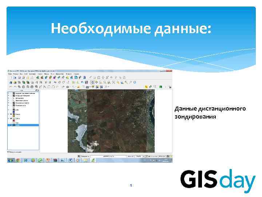Zoom to full extent icon
This screenshot has width=262, height=197.
pyautogui.click(x=114, y=82)
